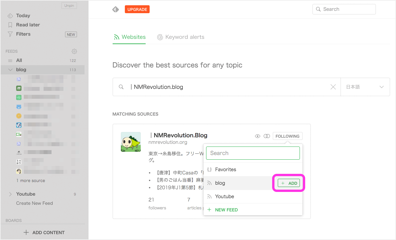Expand the Youtube feed chevron
396x240 pixels.
click(10, 194)
